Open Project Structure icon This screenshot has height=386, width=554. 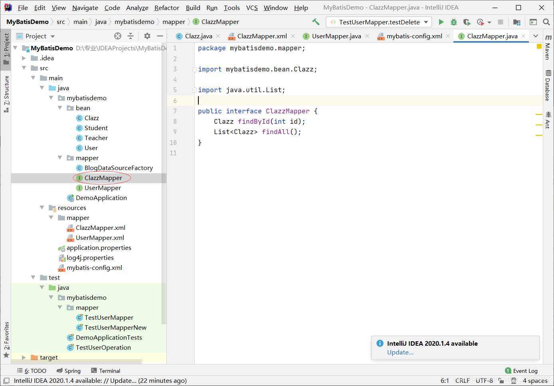coord(517,22)
